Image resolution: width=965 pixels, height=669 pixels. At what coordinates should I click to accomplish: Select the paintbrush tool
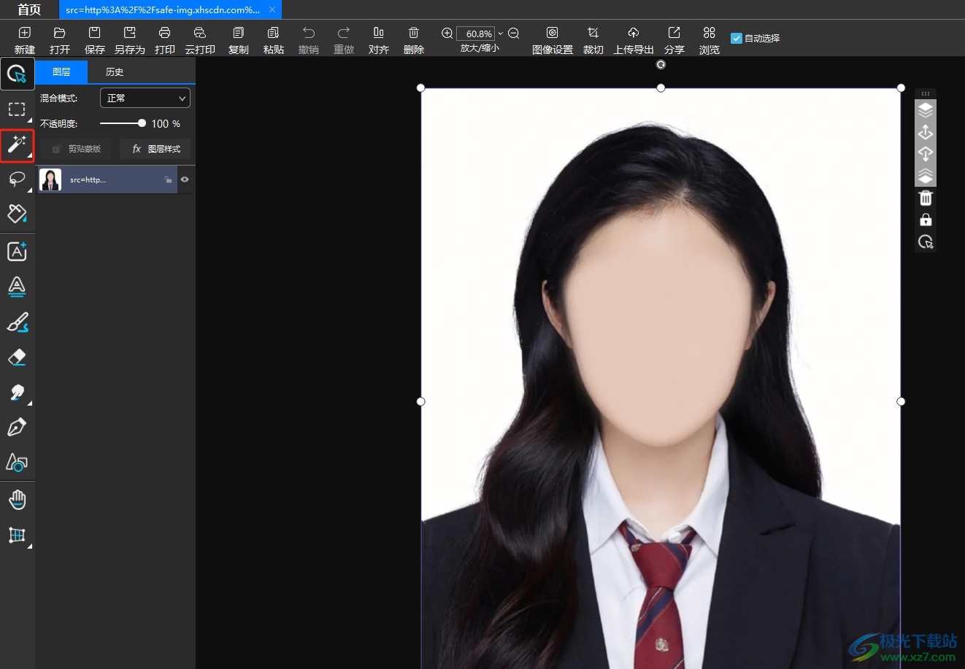point(17,322)
